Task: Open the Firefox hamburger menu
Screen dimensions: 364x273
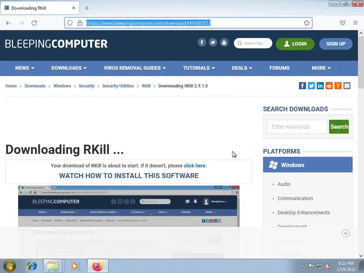Action: 355,23
